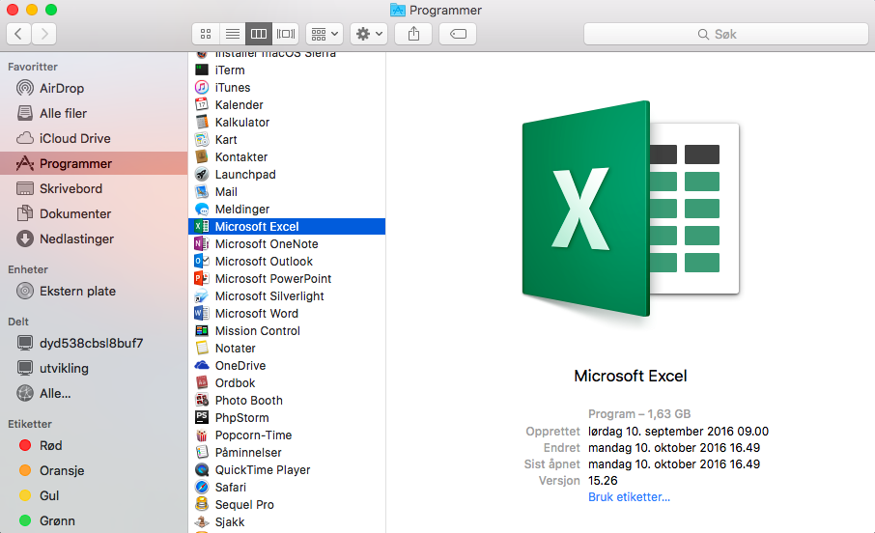875x533 pixels.
Task: Select PhpStorm in the list
Action: 287,417
